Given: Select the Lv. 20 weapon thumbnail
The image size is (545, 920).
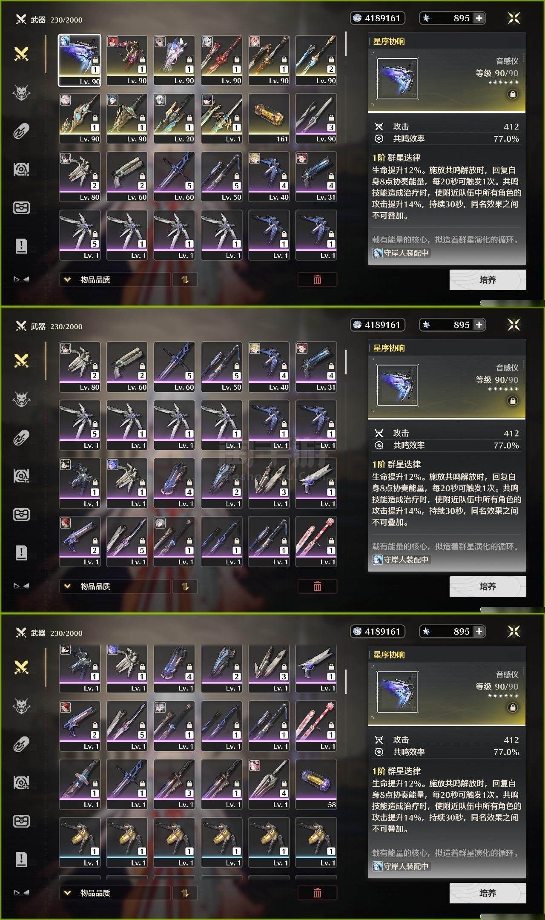Looking at the screenshot, I should 175,118.
